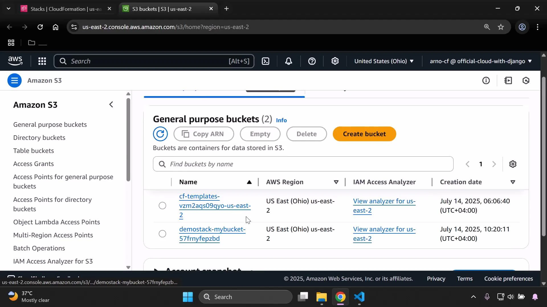Open AWS account settings gear
The image size is (547, 307).
point(335,61)
